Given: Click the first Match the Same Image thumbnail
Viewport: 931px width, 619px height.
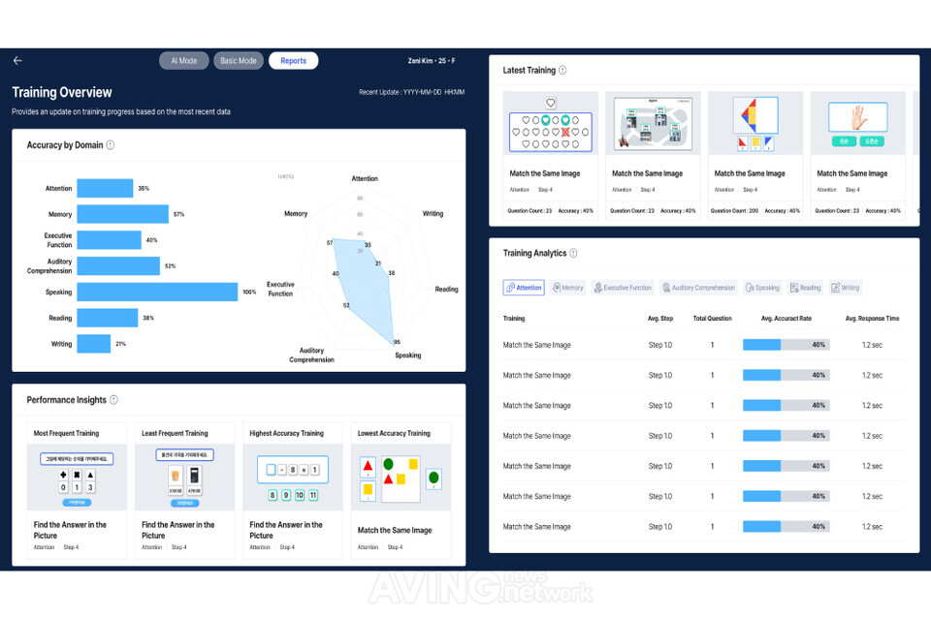Looking at the screenshot, I should point(550,123).
